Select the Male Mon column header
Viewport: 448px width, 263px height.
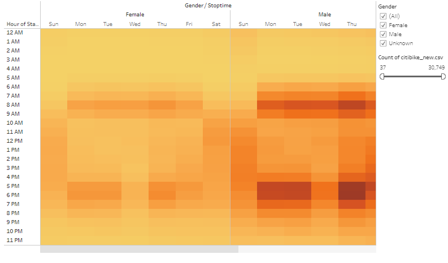click(270, 24)
